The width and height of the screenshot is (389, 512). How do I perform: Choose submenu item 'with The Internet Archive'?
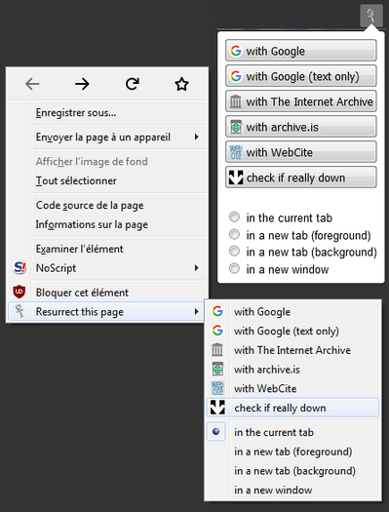(293, 350)
